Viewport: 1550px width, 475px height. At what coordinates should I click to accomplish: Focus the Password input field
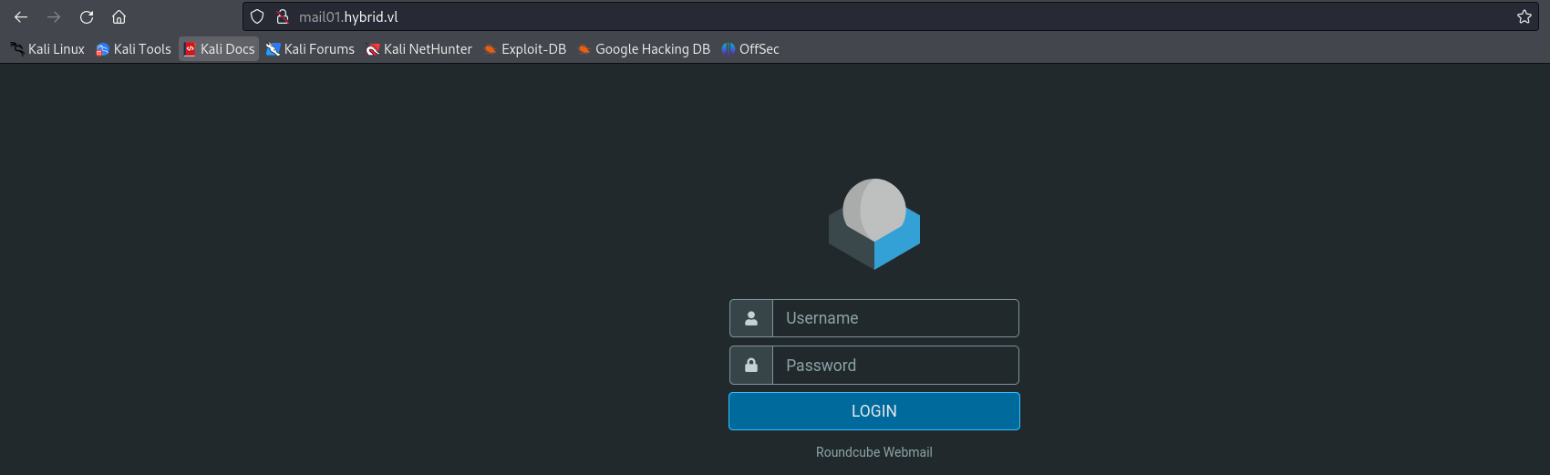click(894, 365)
